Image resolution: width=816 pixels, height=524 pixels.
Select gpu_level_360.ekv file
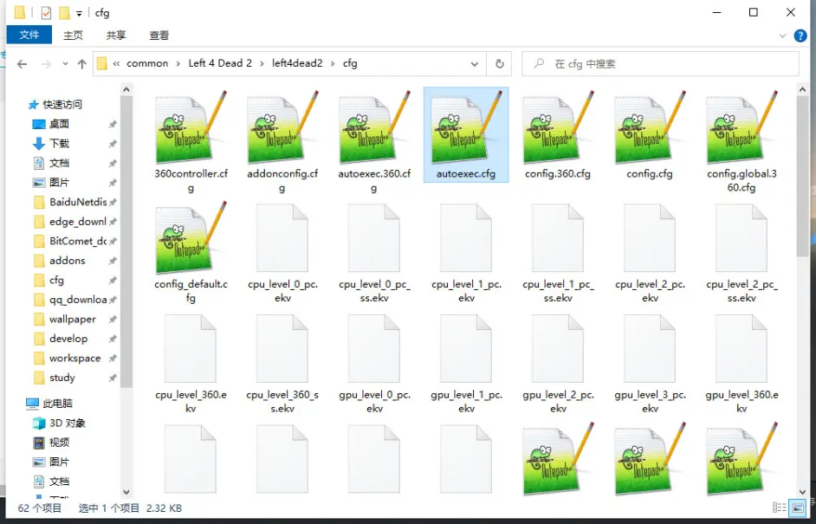(742, 349)
